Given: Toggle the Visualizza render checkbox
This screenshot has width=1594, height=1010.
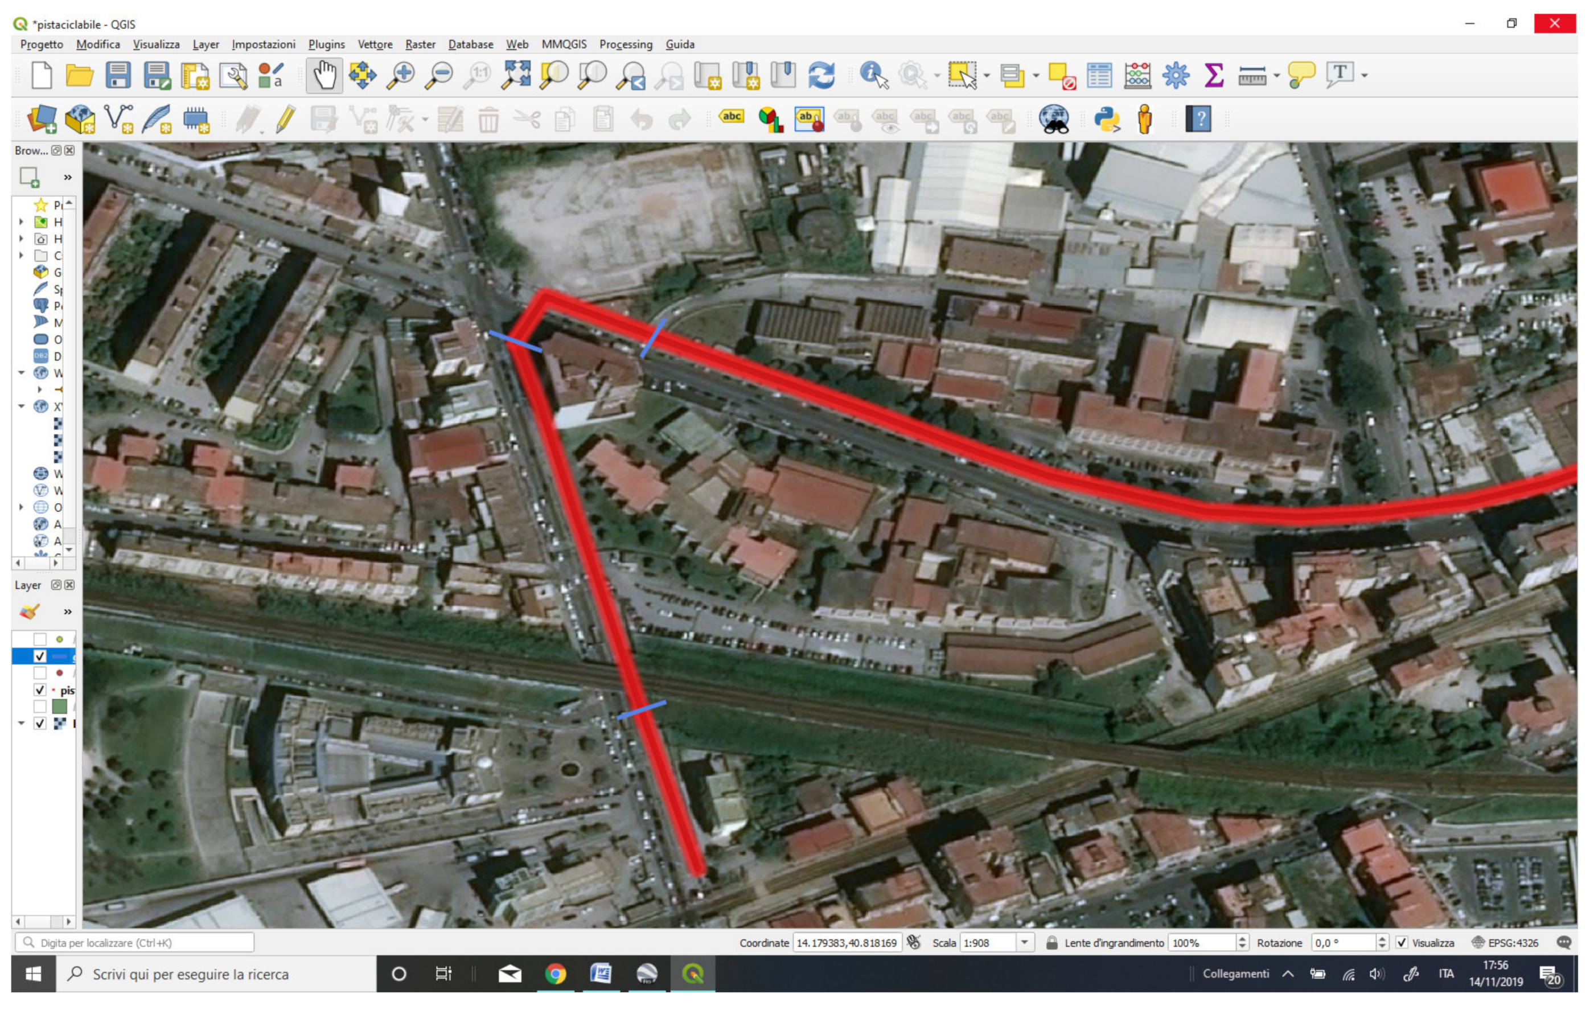Looking at the screenshot, I should tap(1402, 943).
